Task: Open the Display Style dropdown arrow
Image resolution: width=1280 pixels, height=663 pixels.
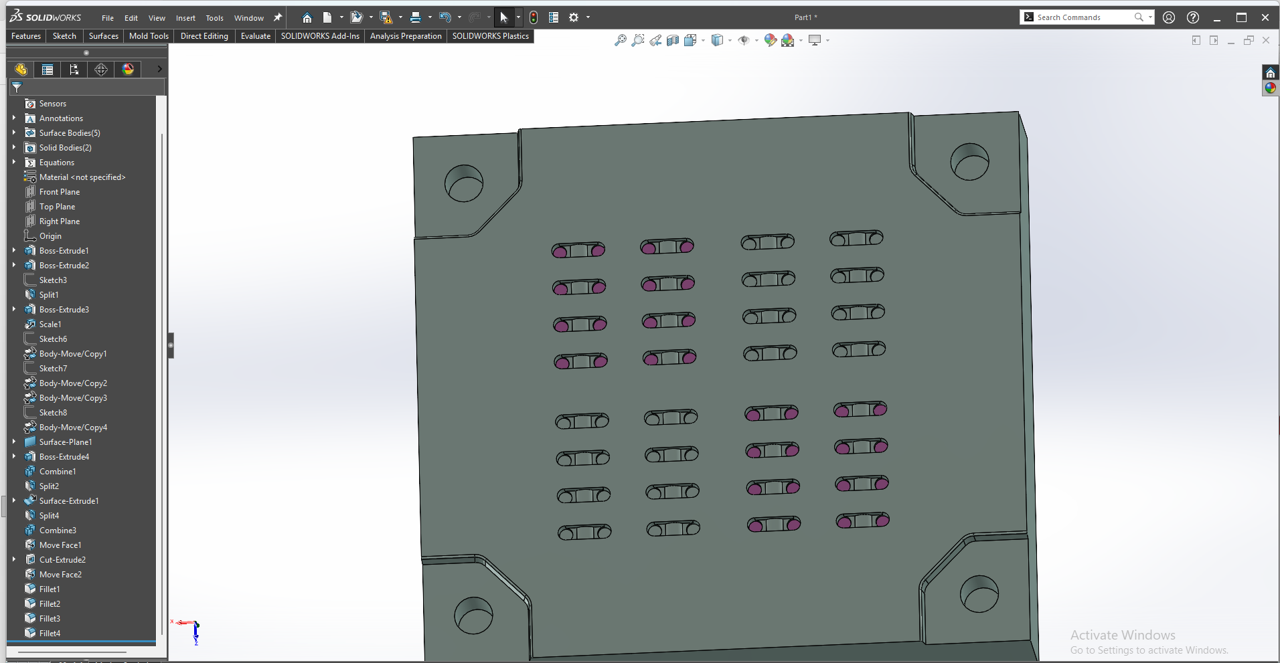Action: click(730, 41)
